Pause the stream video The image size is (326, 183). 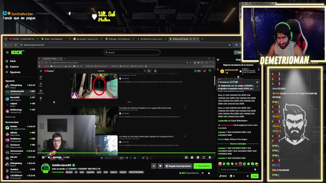[43, 157]
